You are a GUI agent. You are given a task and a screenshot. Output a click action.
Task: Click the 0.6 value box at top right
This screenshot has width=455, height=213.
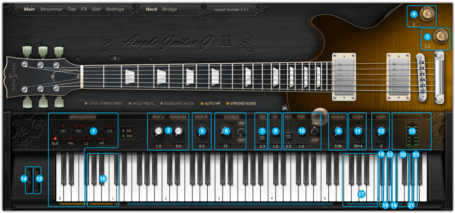428,47
